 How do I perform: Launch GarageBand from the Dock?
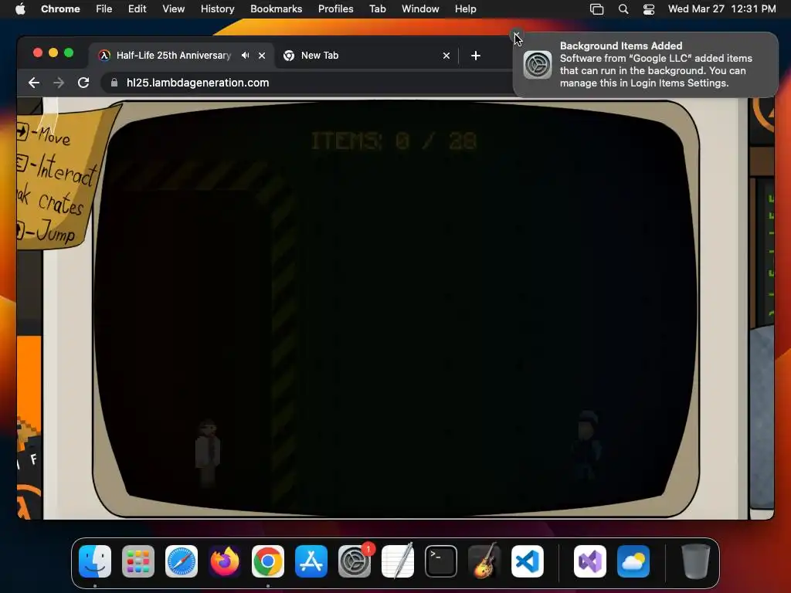coord(484,561)
